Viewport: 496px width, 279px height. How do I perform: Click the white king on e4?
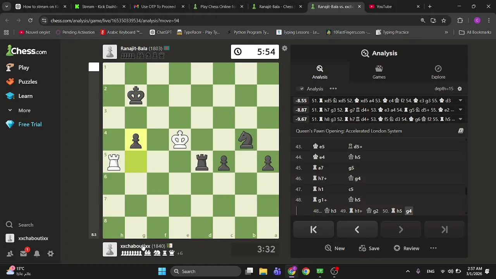pos(180,139)
